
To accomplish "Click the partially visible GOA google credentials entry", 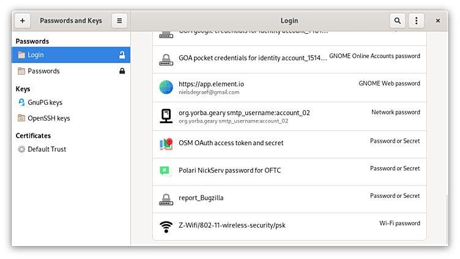I will [x=289, y=38].
